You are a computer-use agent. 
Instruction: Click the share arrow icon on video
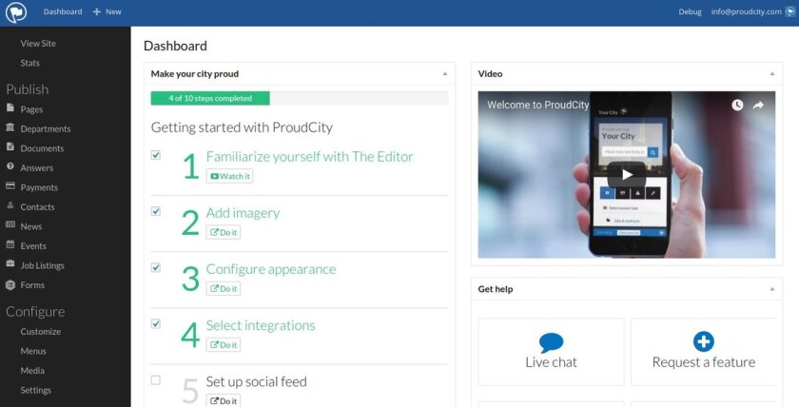pos(758,105)
